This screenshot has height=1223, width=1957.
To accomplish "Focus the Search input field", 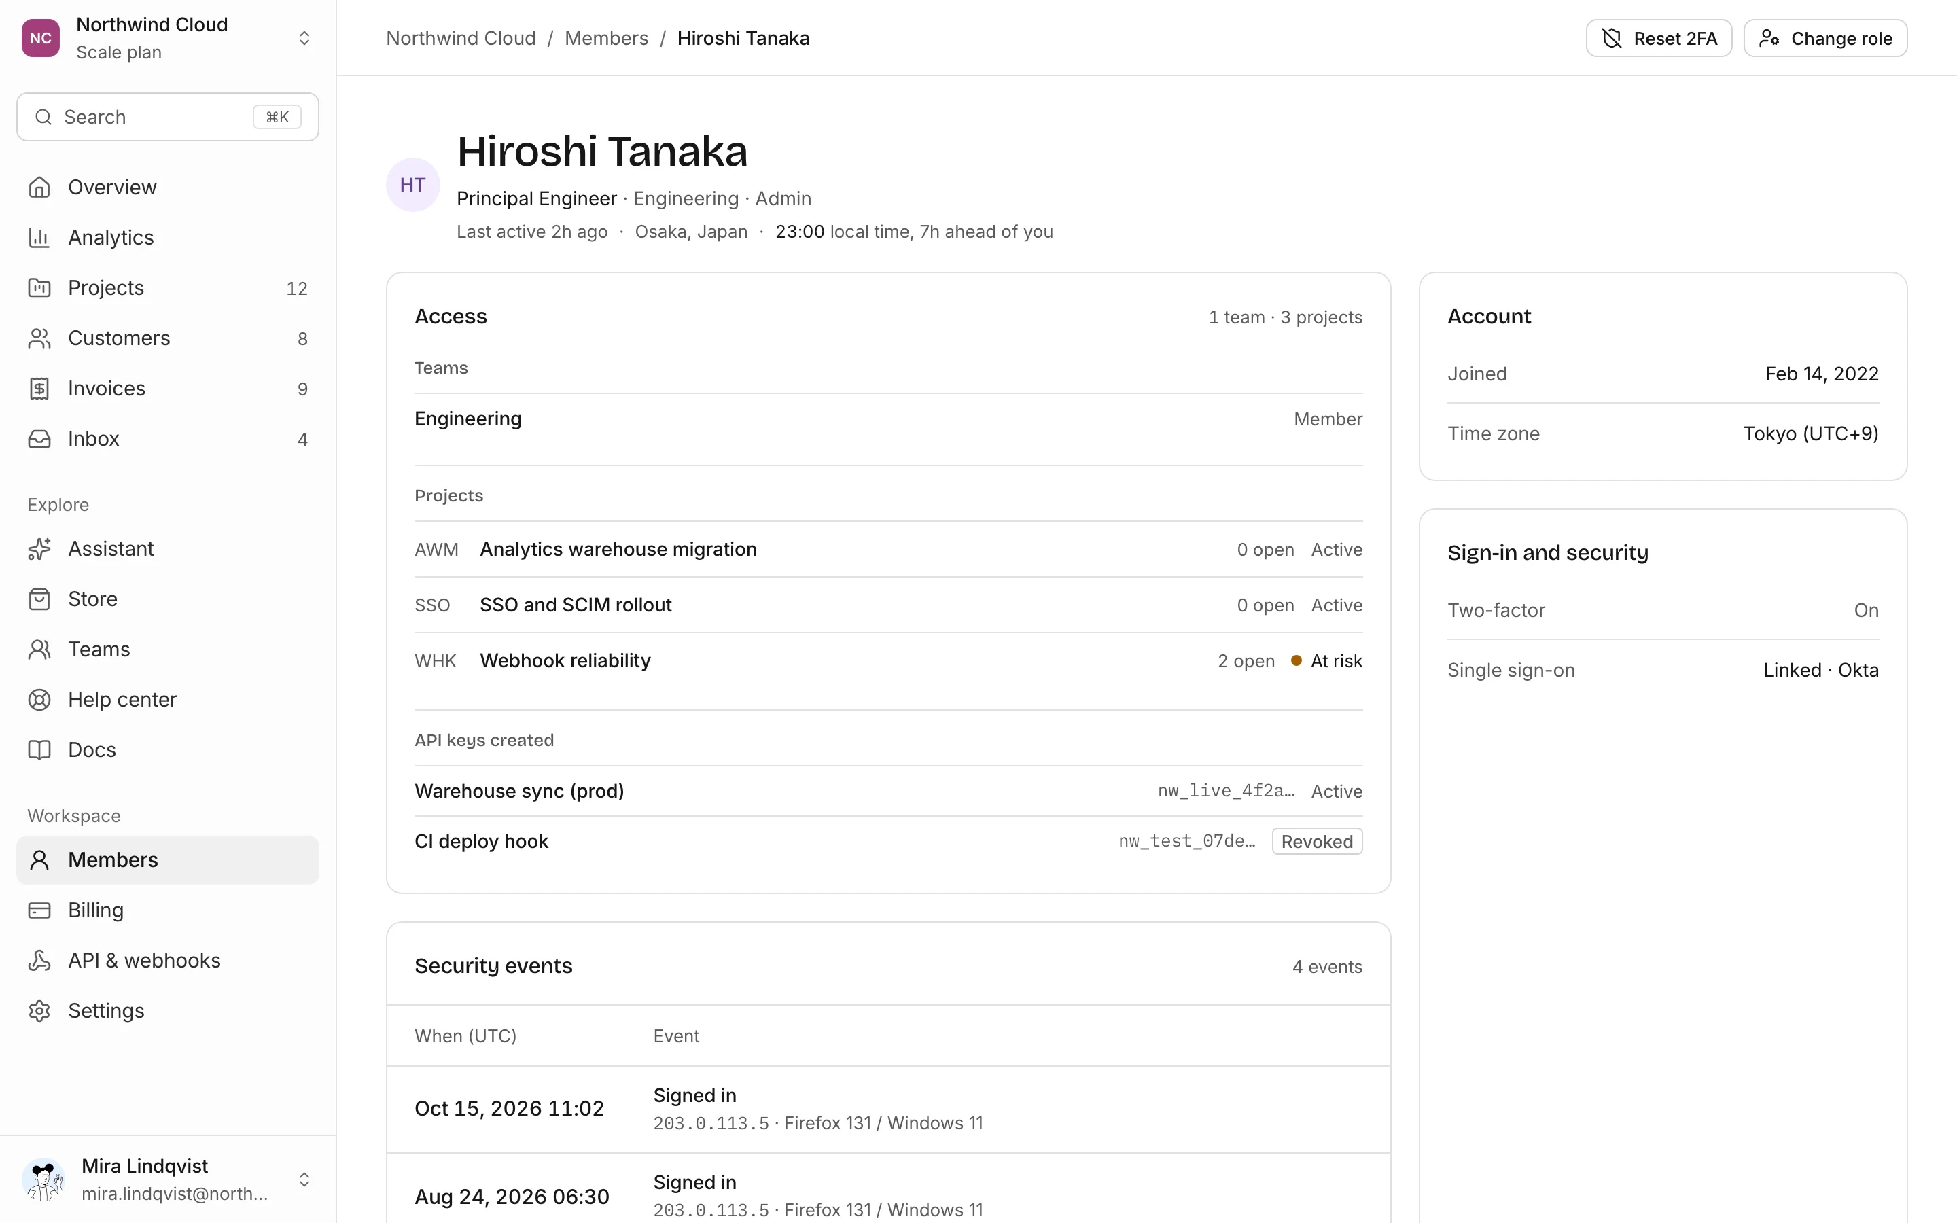I will (167, 116).
